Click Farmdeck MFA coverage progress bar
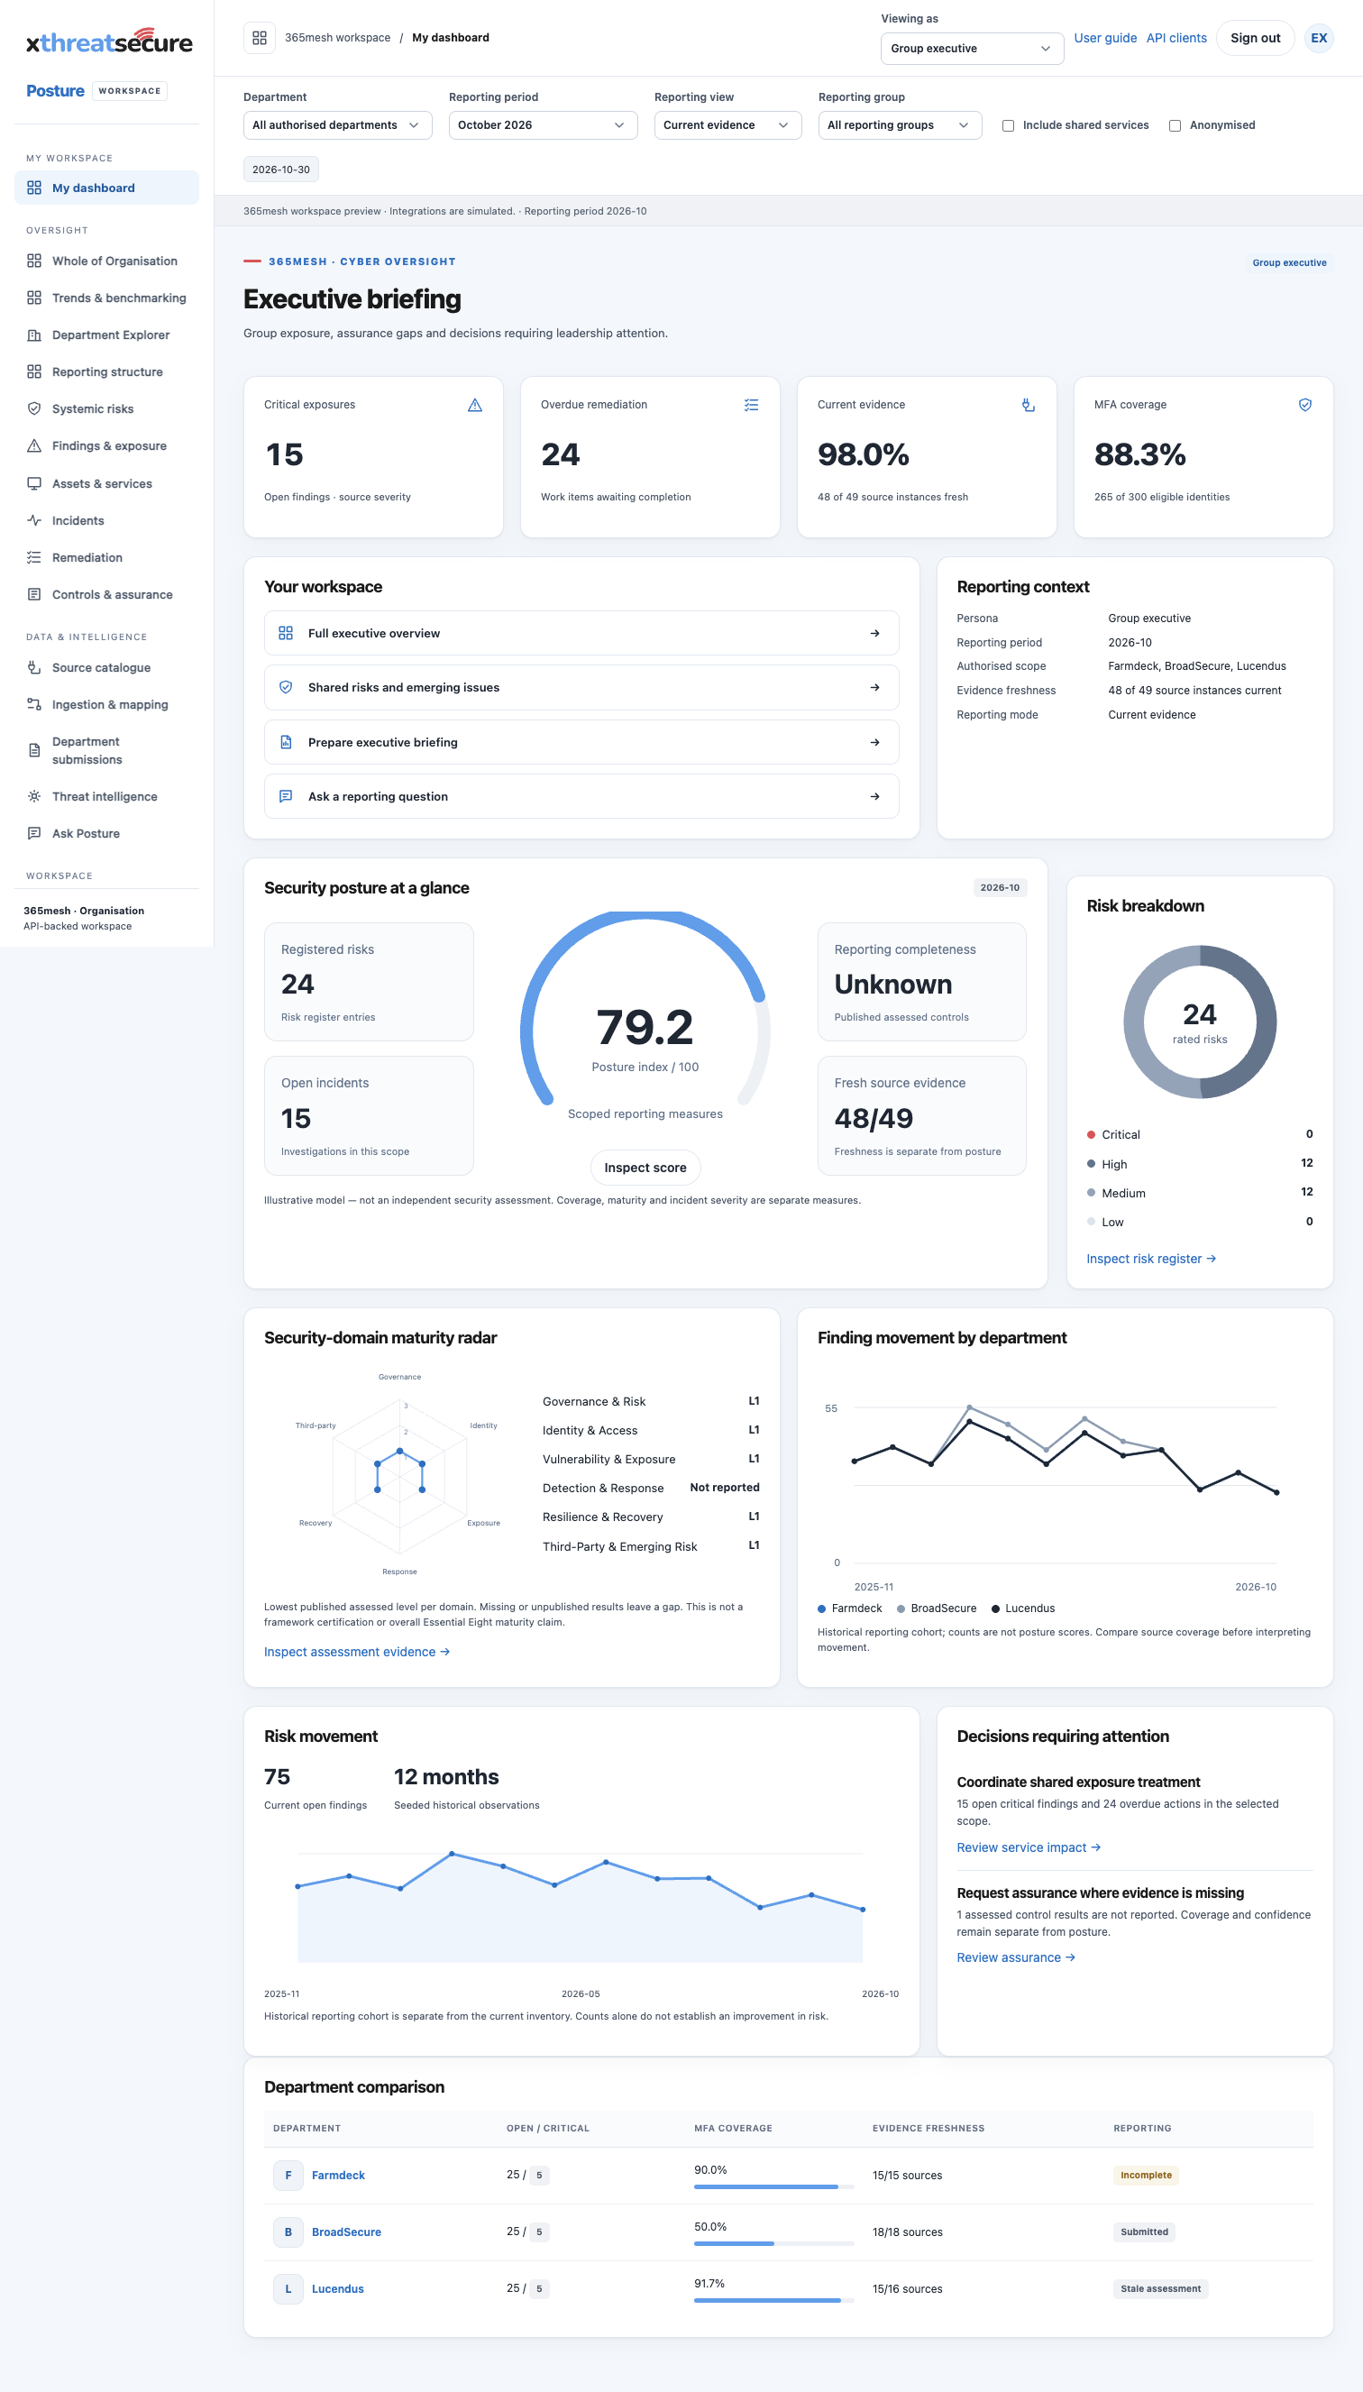The width and height of the screenshot is (1363, 2392). tap(773, 2187)
